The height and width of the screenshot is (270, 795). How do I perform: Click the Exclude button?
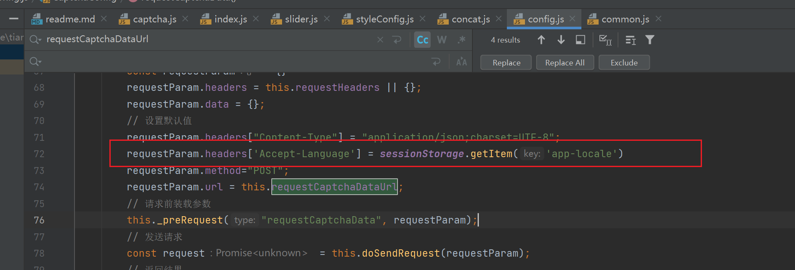624,62
